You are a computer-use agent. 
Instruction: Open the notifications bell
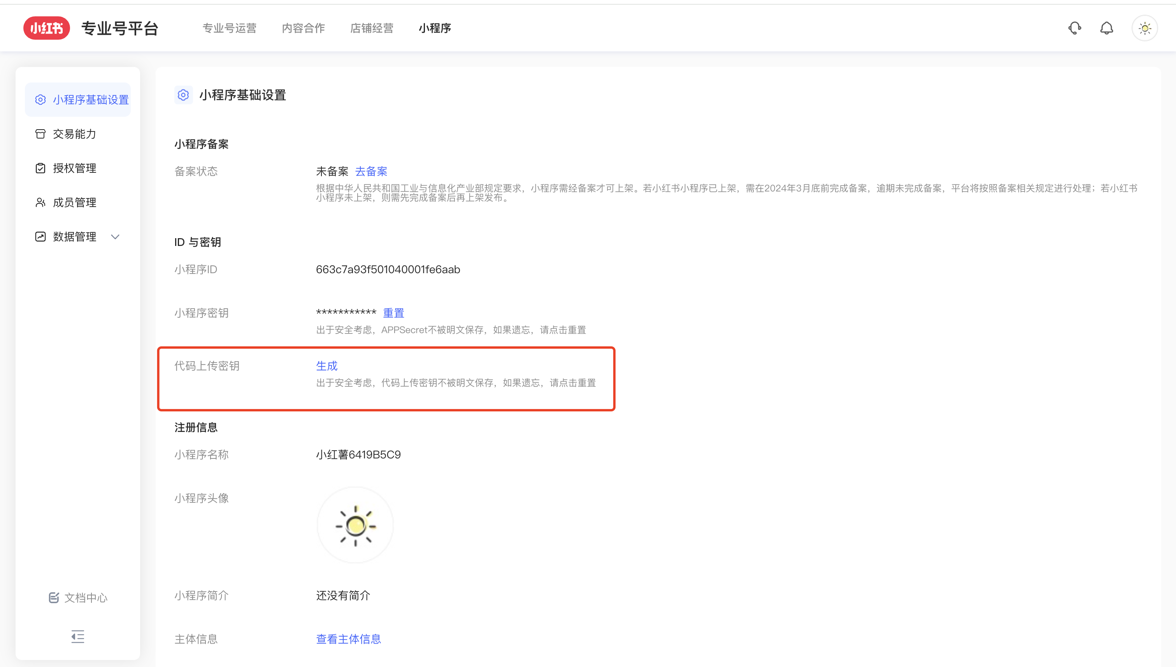pos(1106,28)
